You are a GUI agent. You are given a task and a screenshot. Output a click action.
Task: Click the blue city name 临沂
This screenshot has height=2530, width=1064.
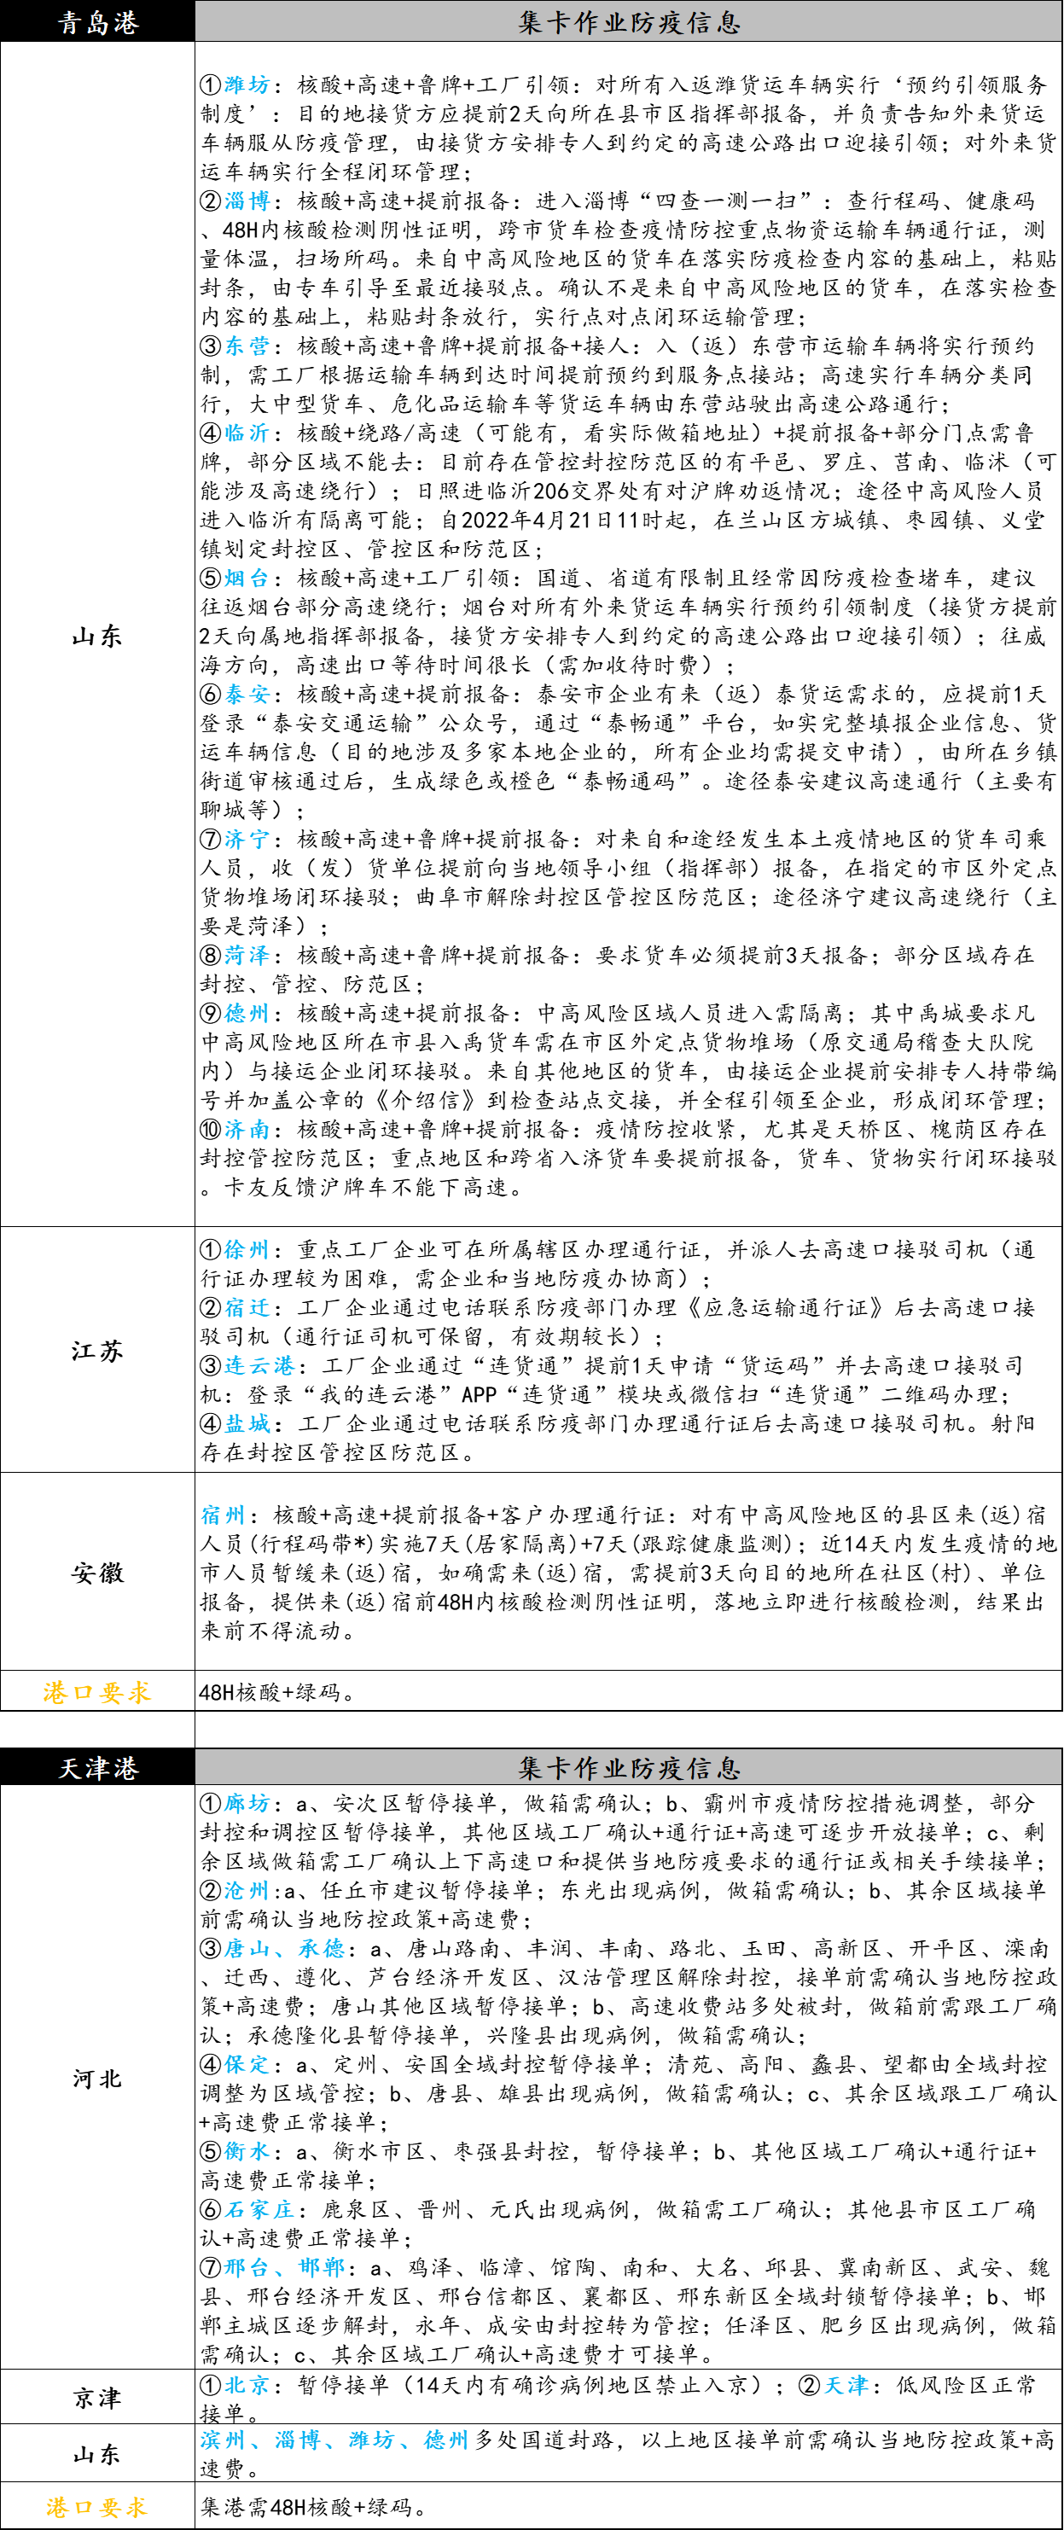247,433
